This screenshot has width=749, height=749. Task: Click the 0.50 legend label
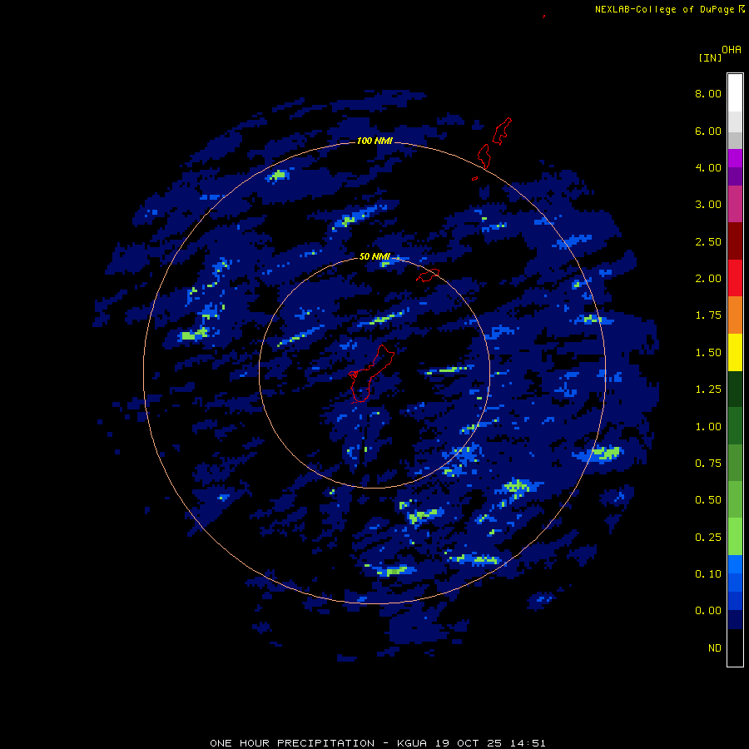coord(708,500)
